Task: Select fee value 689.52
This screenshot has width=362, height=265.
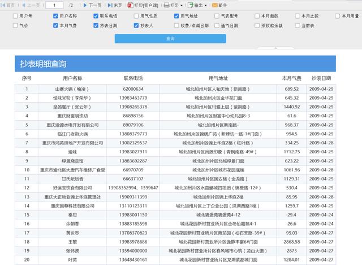Action: point(292,89)
